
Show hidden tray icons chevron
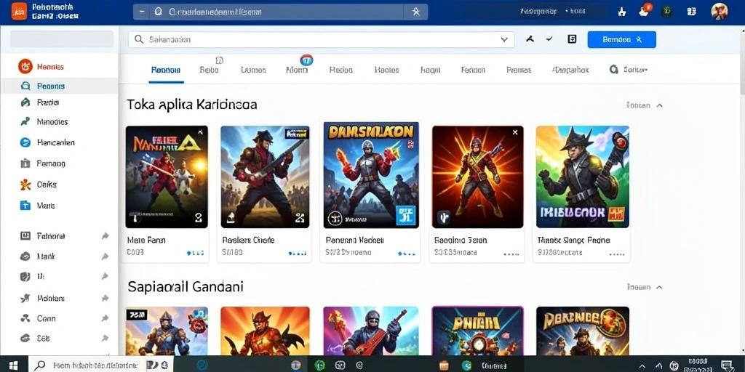tap(642, 366)
